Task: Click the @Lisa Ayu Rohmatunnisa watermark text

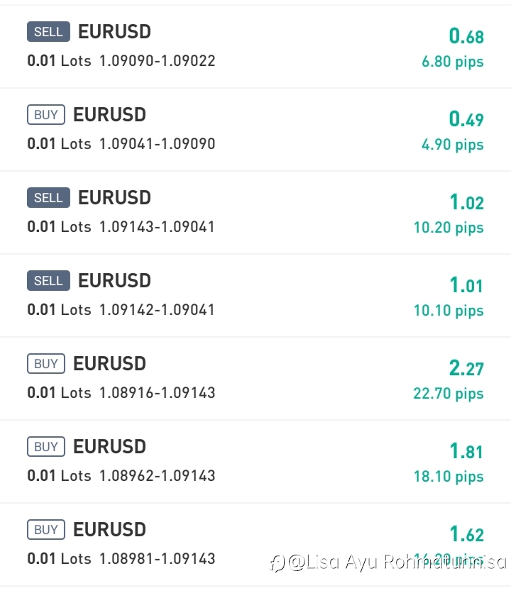Action: (x=397, y=562)
